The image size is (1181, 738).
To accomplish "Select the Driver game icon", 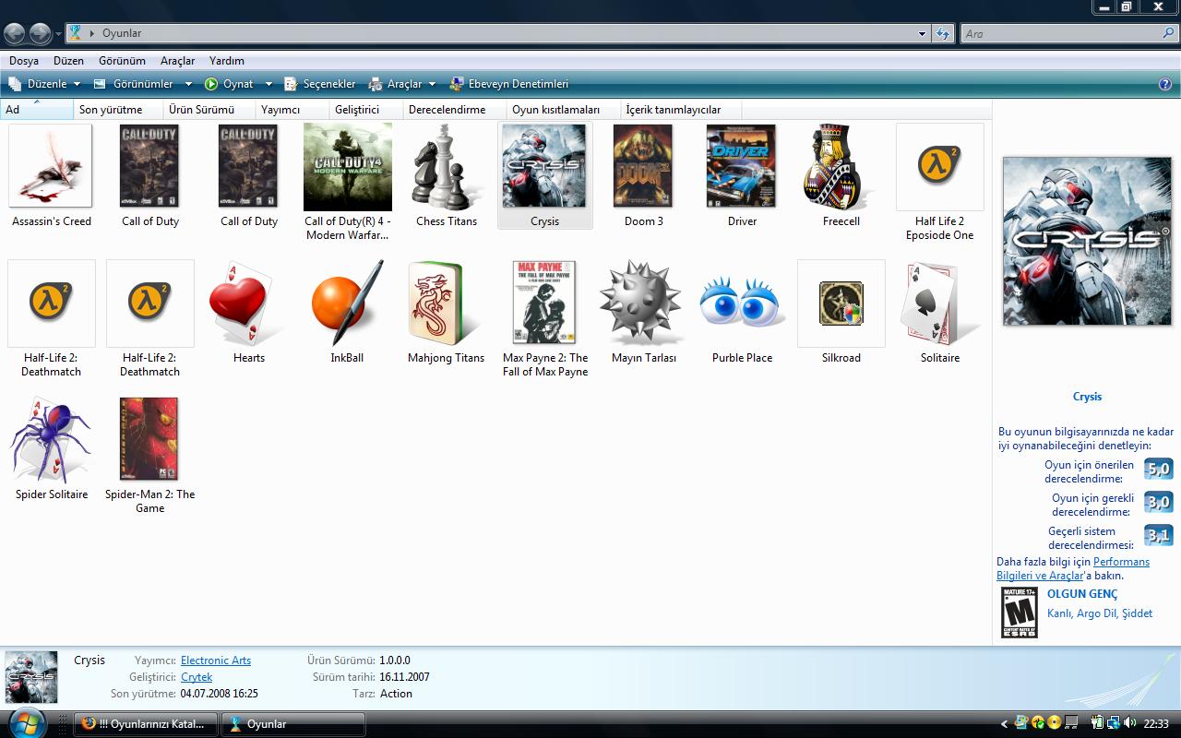I will (x=742, y=166).
